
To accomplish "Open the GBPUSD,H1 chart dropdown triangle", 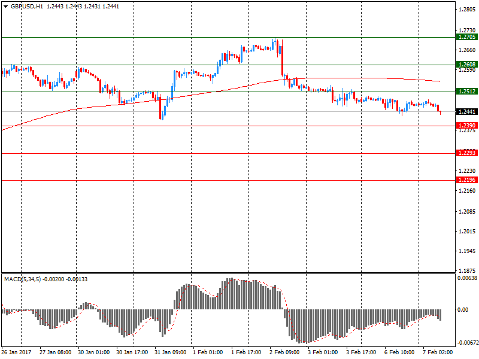I will [x=5, y=7].
